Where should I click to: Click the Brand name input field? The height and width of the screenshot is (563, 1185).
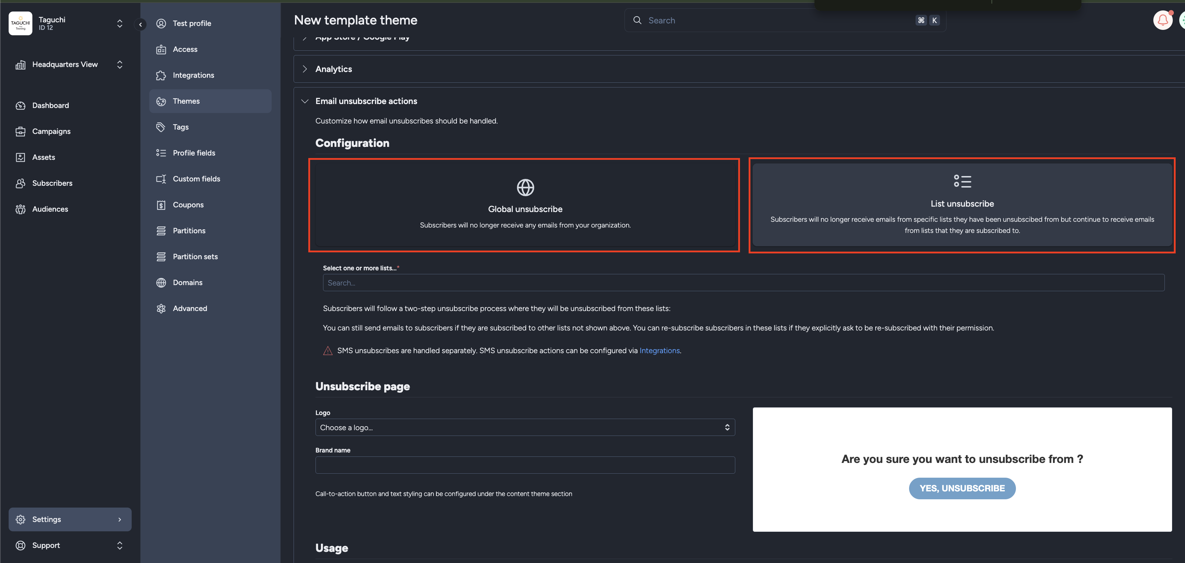click(x=525, y=465)
